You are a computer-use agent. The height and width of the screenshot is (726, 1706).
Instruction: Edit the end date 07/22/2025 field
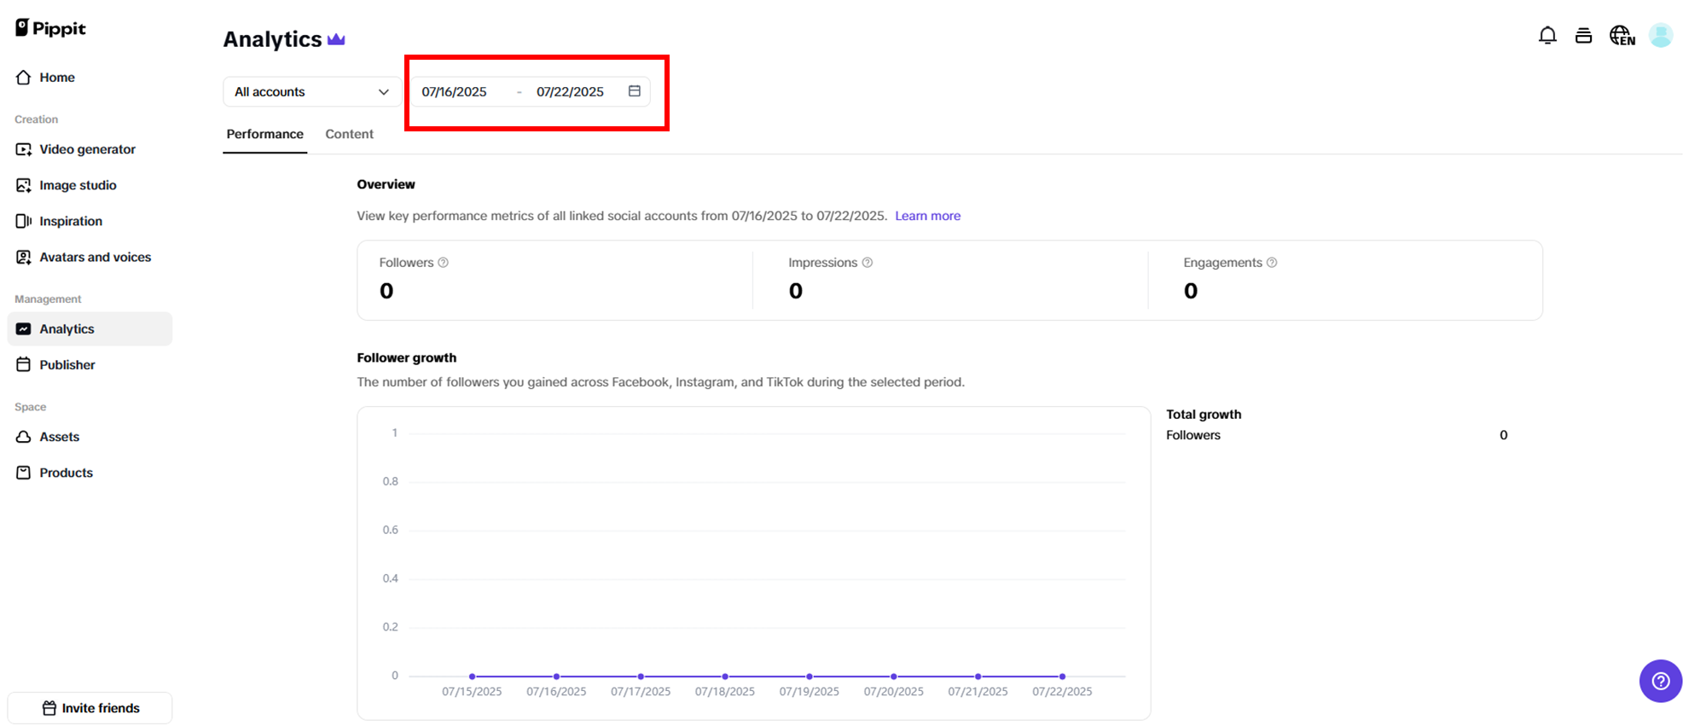(x=570, y=92)
